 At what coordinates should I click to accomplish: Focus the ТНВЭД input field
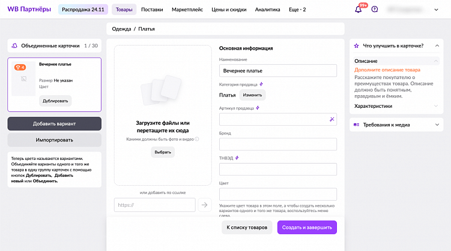click(278, 170)
